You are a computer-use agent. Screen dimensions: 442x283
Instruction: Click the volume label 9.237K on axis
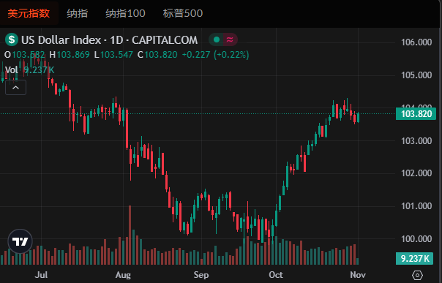414,258
